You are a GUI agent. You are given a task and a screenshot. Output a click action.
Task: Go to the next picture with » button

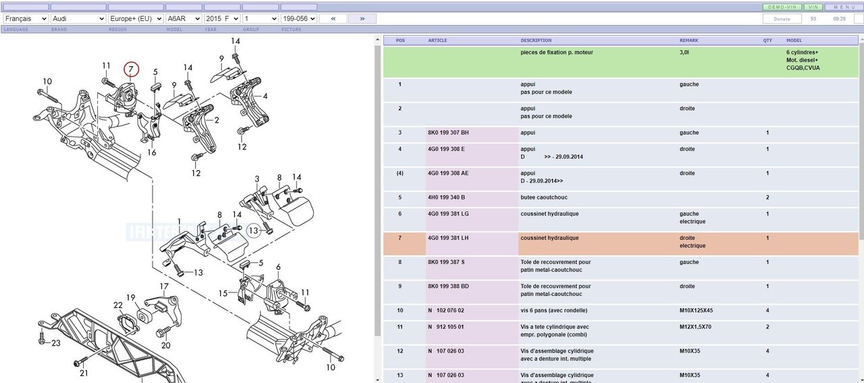click(362, 19)
